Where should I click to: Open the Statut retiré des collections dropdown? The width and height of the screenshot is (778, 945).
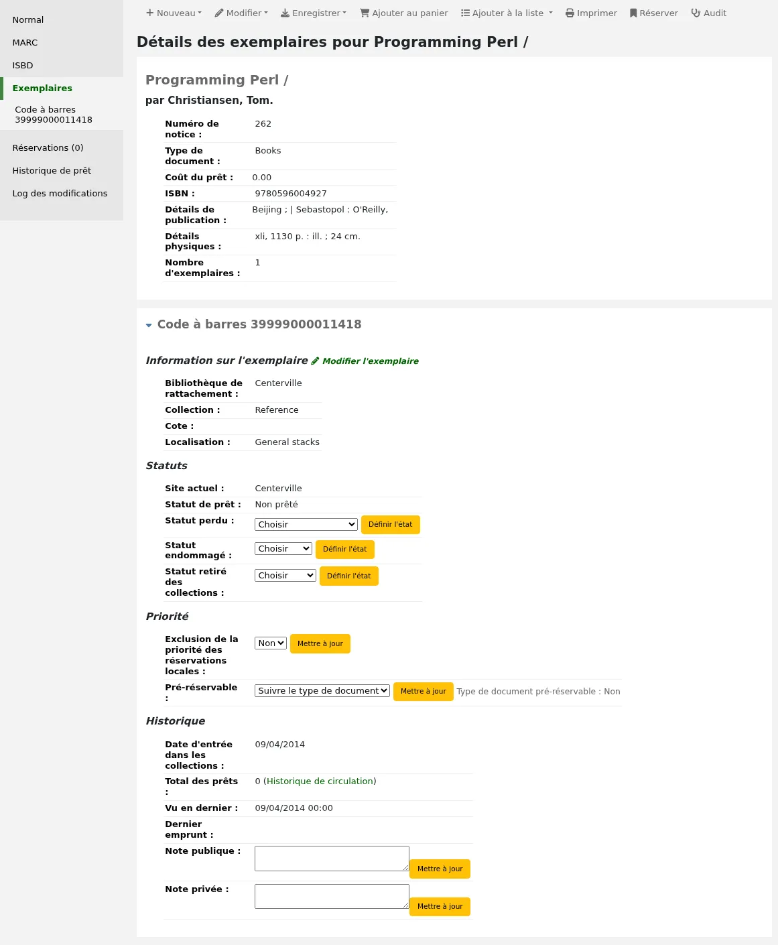[x=285, y=576]
